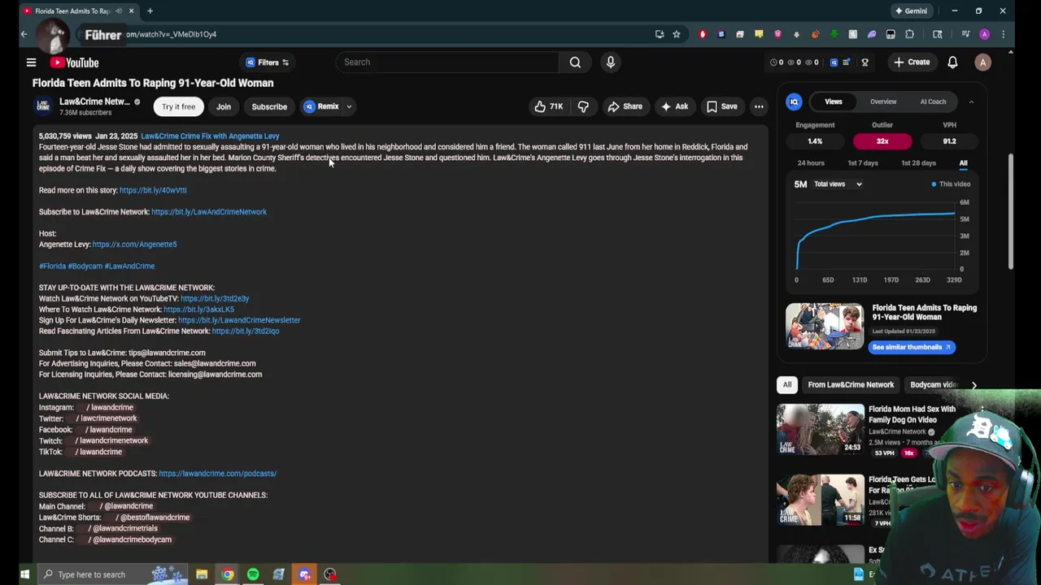1041x585 pixels.
Task: Like the video with thumbs up
Action: point(548,106)
